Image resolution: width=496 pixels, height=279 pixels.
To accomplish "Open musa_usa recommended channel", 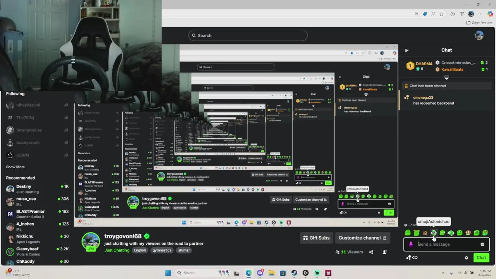I will pos(38,201).
